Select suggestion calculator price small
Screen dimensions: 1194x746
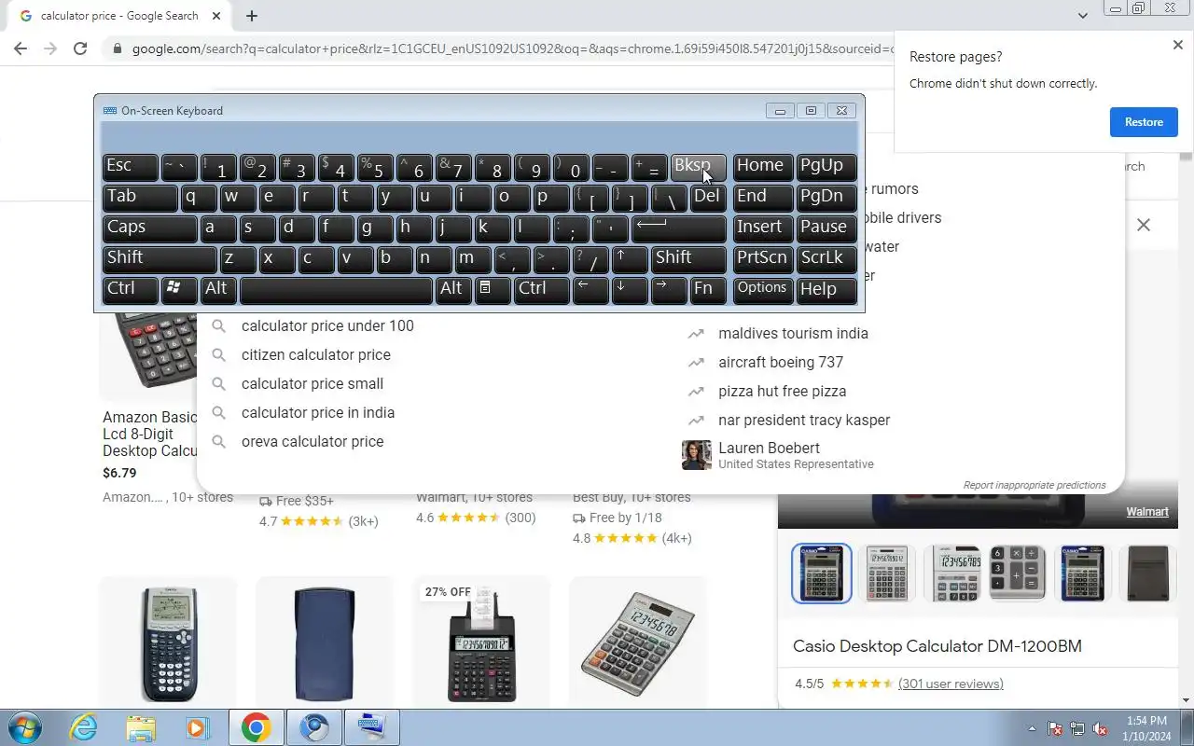[312, 384]
